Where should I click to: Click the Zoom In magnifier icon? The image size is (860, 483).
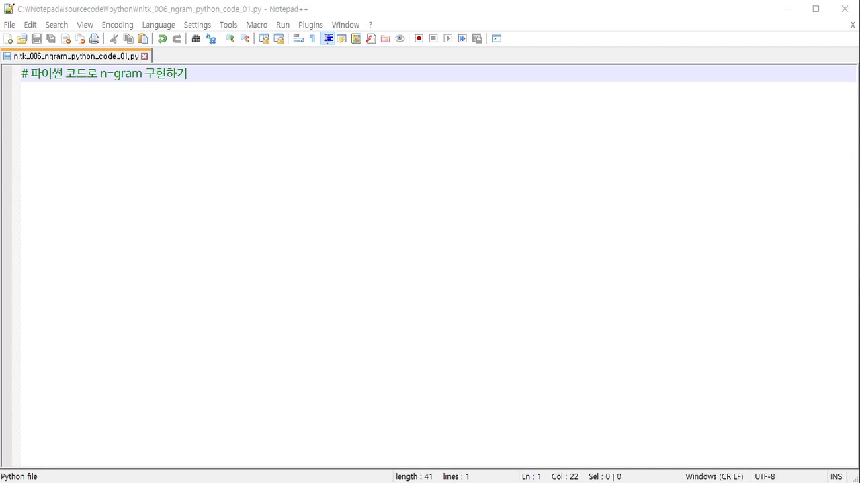coord(230,39)
